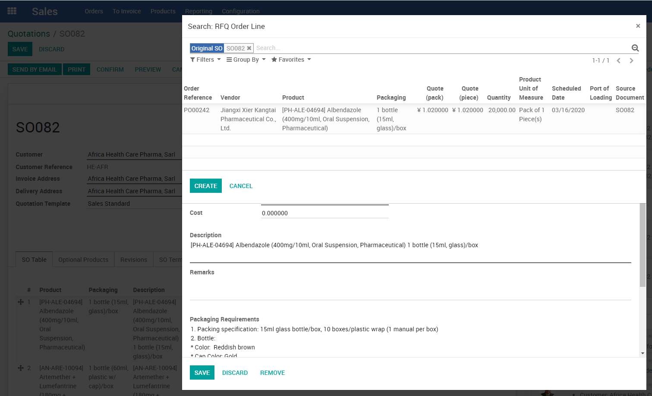Click the Create button in search dialog
The height and width of the screenshot is (396, 652).
pyautogui.click(x=206, y=186)
